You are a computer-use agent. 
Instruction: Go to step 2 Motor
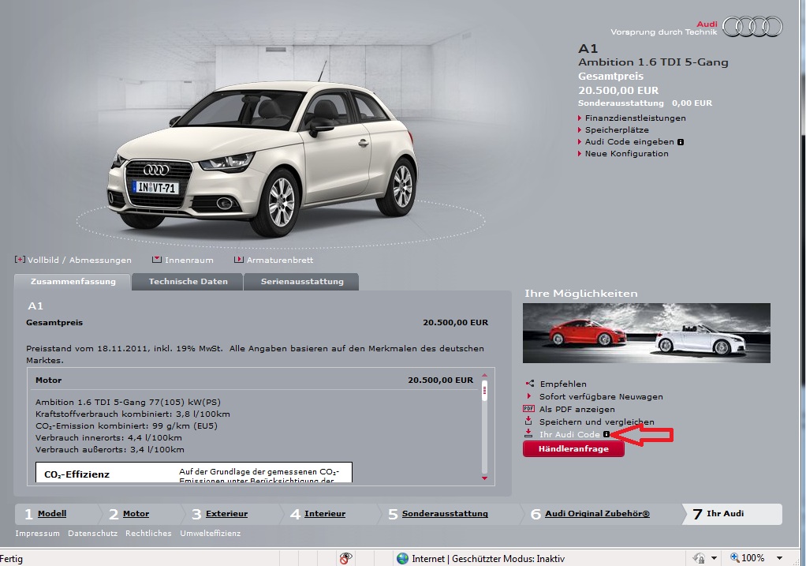(136, 514)
